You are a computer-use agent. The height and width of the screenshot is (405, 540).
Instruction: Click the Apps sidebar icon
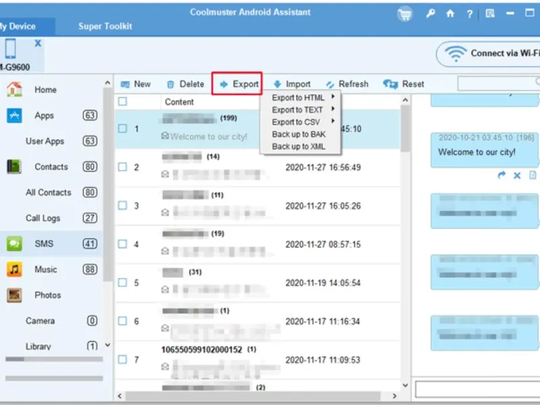point(14,115)
